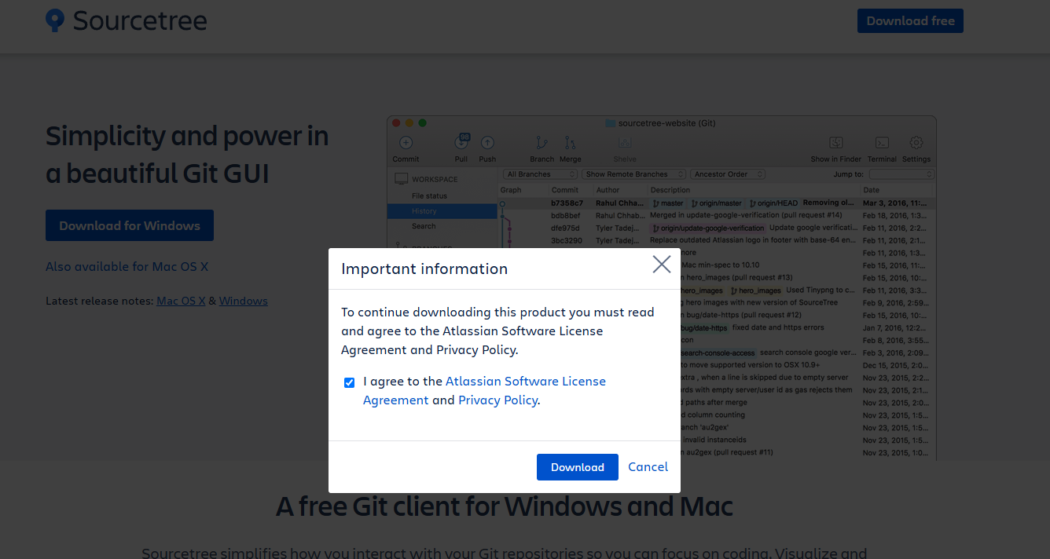Click the Settings gear in the app screenshot

(916, 143)
